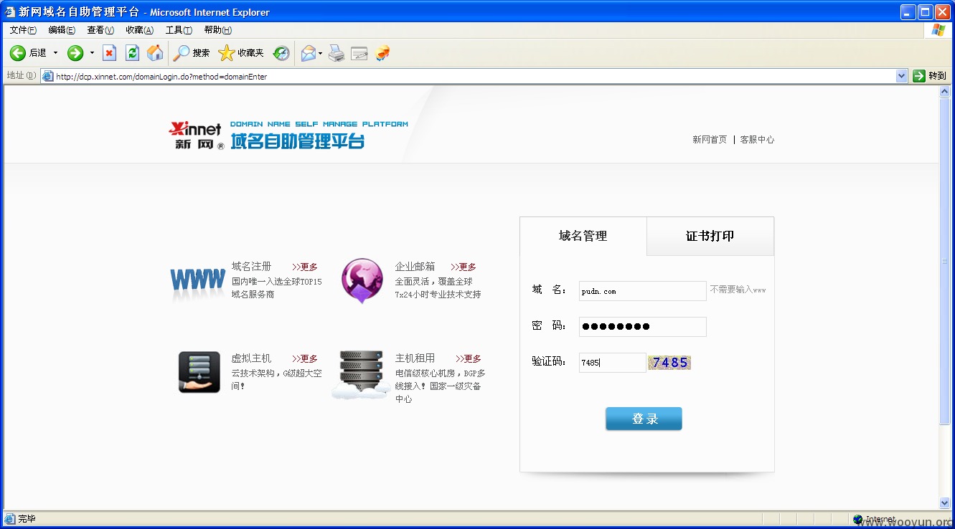Click the red Stop loading icon
Image resolution: width=955 pixels, height=529 pixels.
109,53
